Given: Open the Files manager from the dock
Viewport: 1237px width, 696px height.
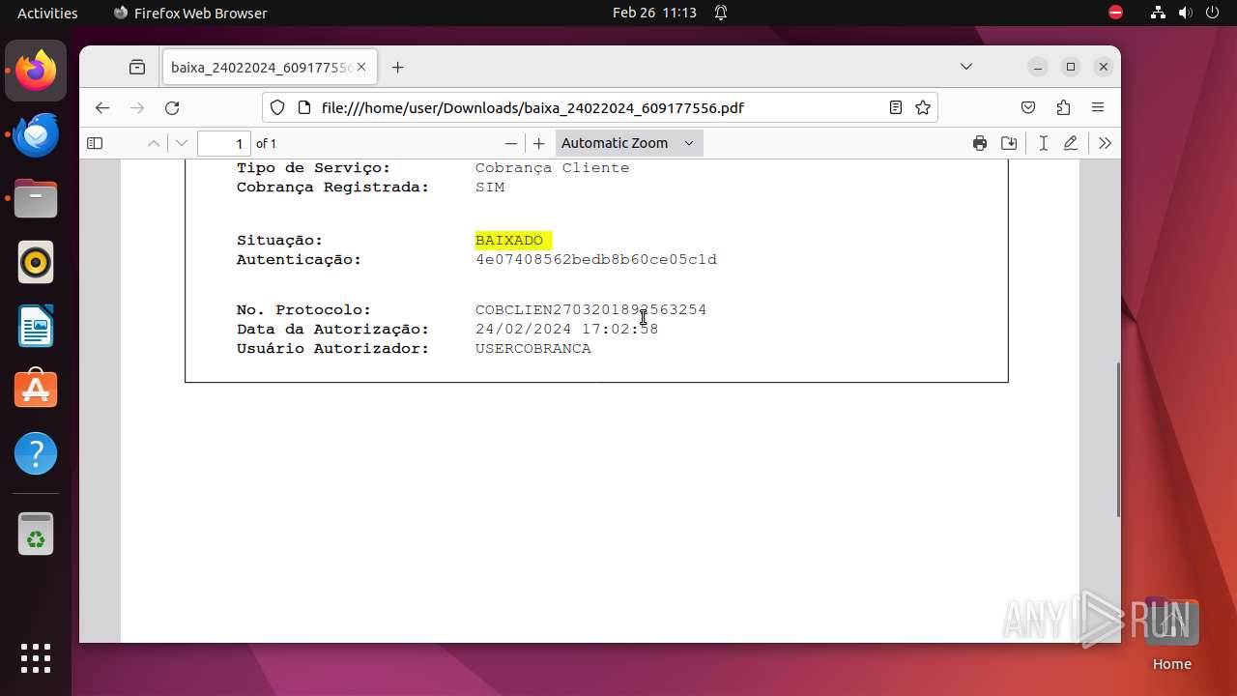Looking at the screenshot, I should tap(36, 198).
